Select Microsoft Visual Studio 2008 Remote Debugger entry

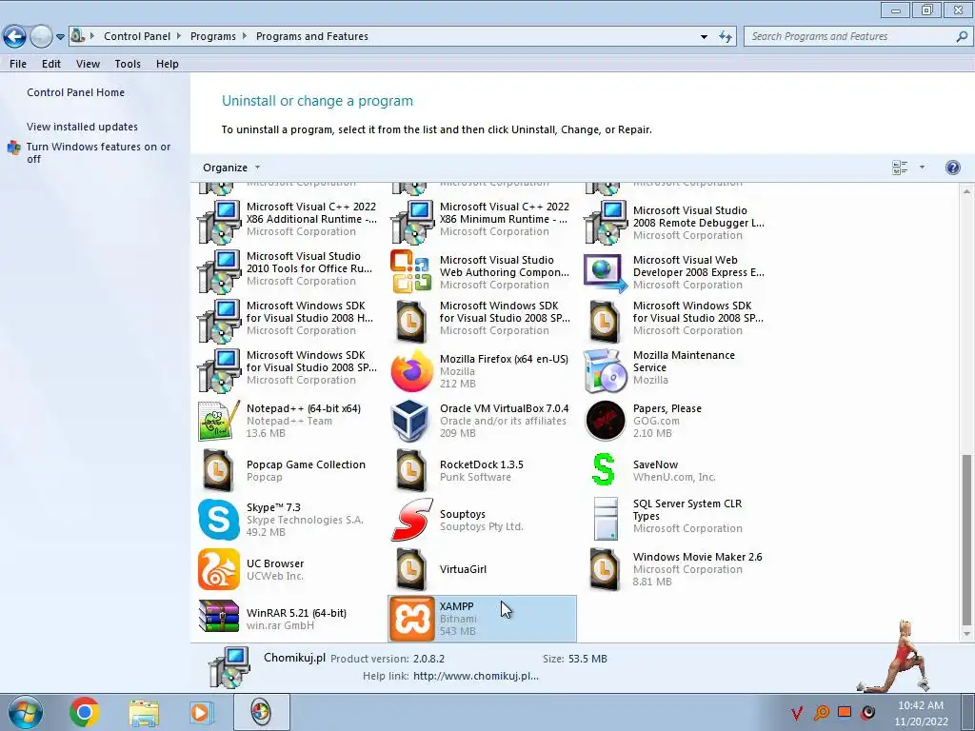(675, 223)
